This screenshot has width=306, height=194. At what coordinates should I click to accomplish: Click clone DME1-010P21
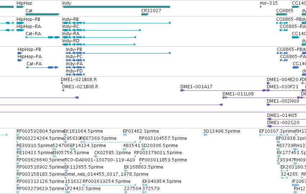[283, 87]
